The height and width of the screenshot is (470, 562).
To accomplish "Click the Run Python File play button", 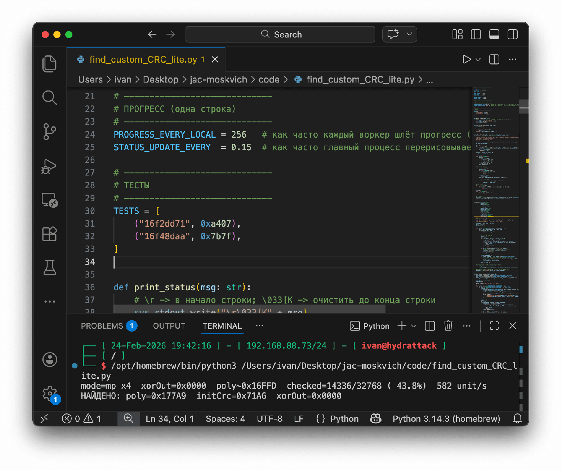I will click(467, 59).
